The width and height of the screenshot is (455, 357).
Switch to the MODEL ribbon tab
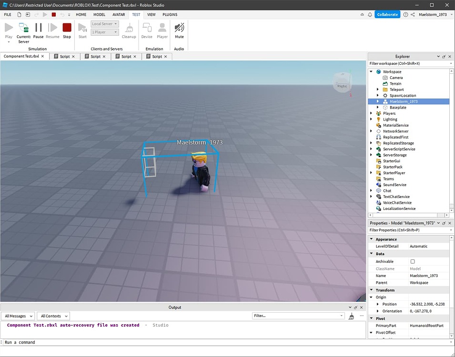click(99, 14)
